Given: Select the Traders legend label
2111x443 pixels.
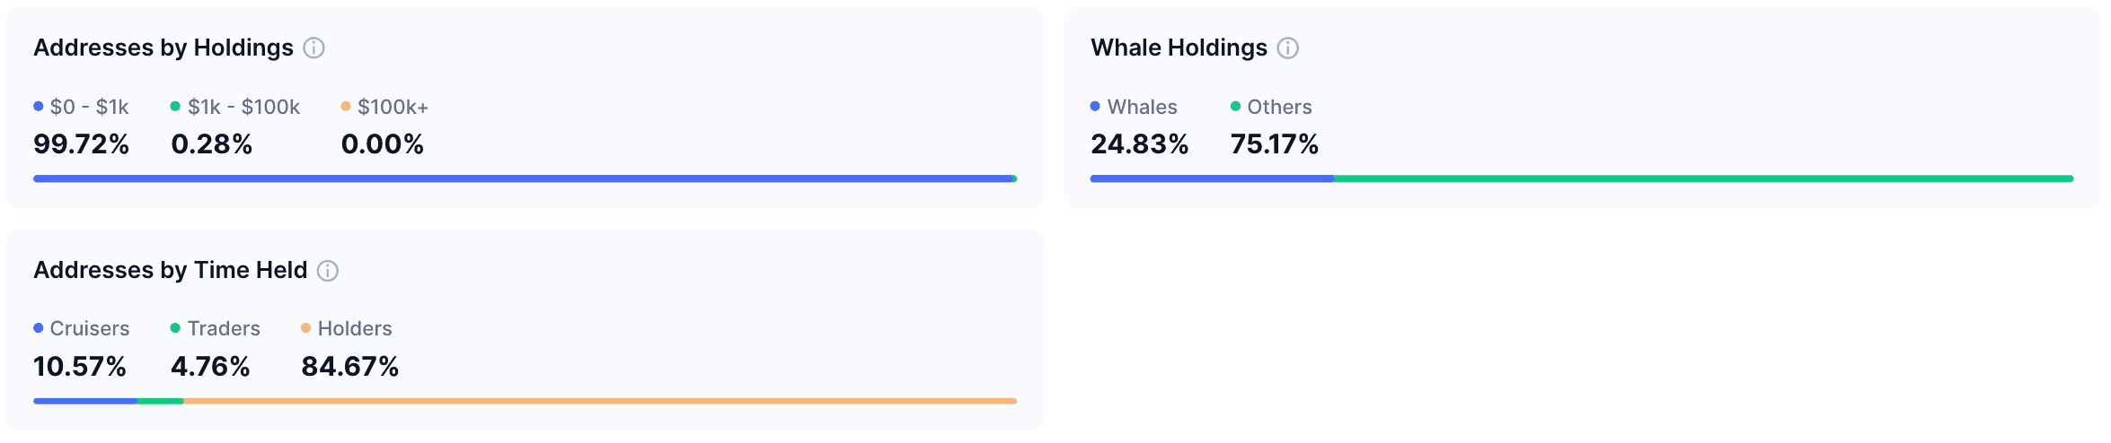Looking at the screenshot, I should 224,329.
